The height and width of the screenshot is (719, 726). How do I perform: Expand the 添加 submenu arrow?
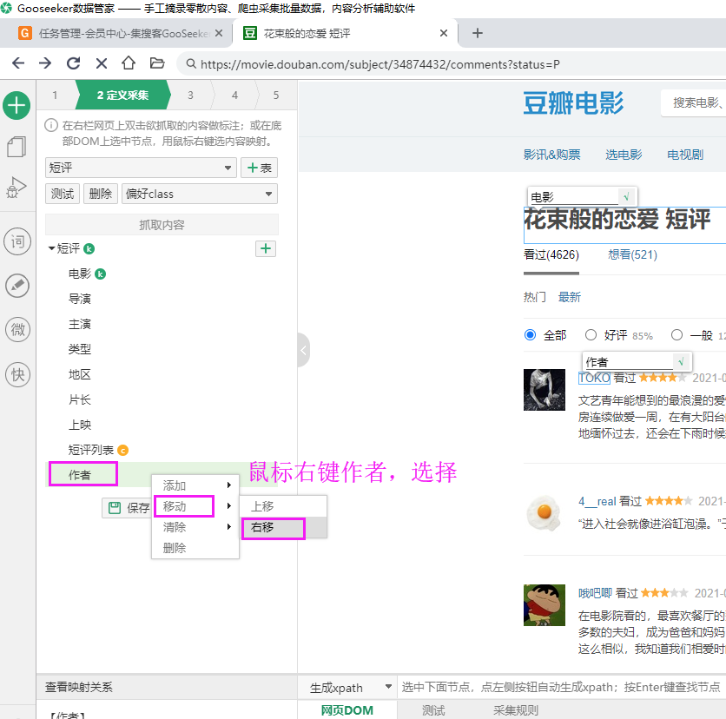[x=228, y=485]
